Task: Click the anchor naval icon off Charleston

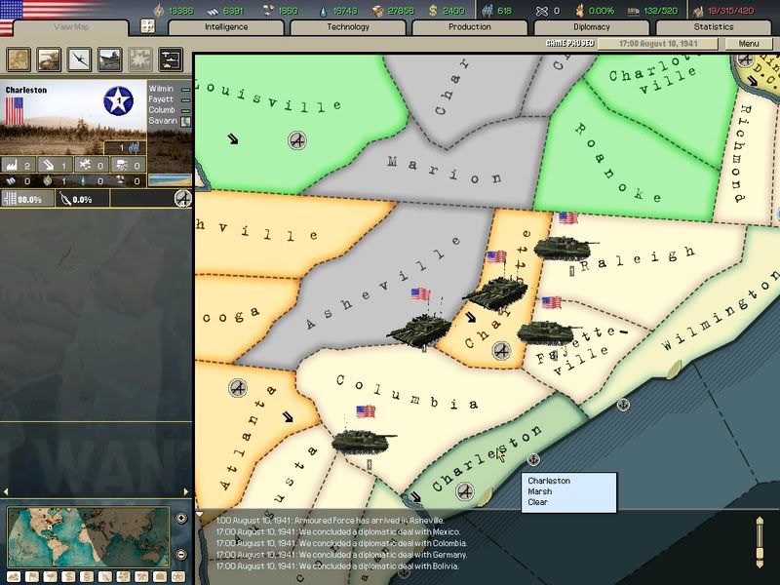Action: tap(533, 459)
